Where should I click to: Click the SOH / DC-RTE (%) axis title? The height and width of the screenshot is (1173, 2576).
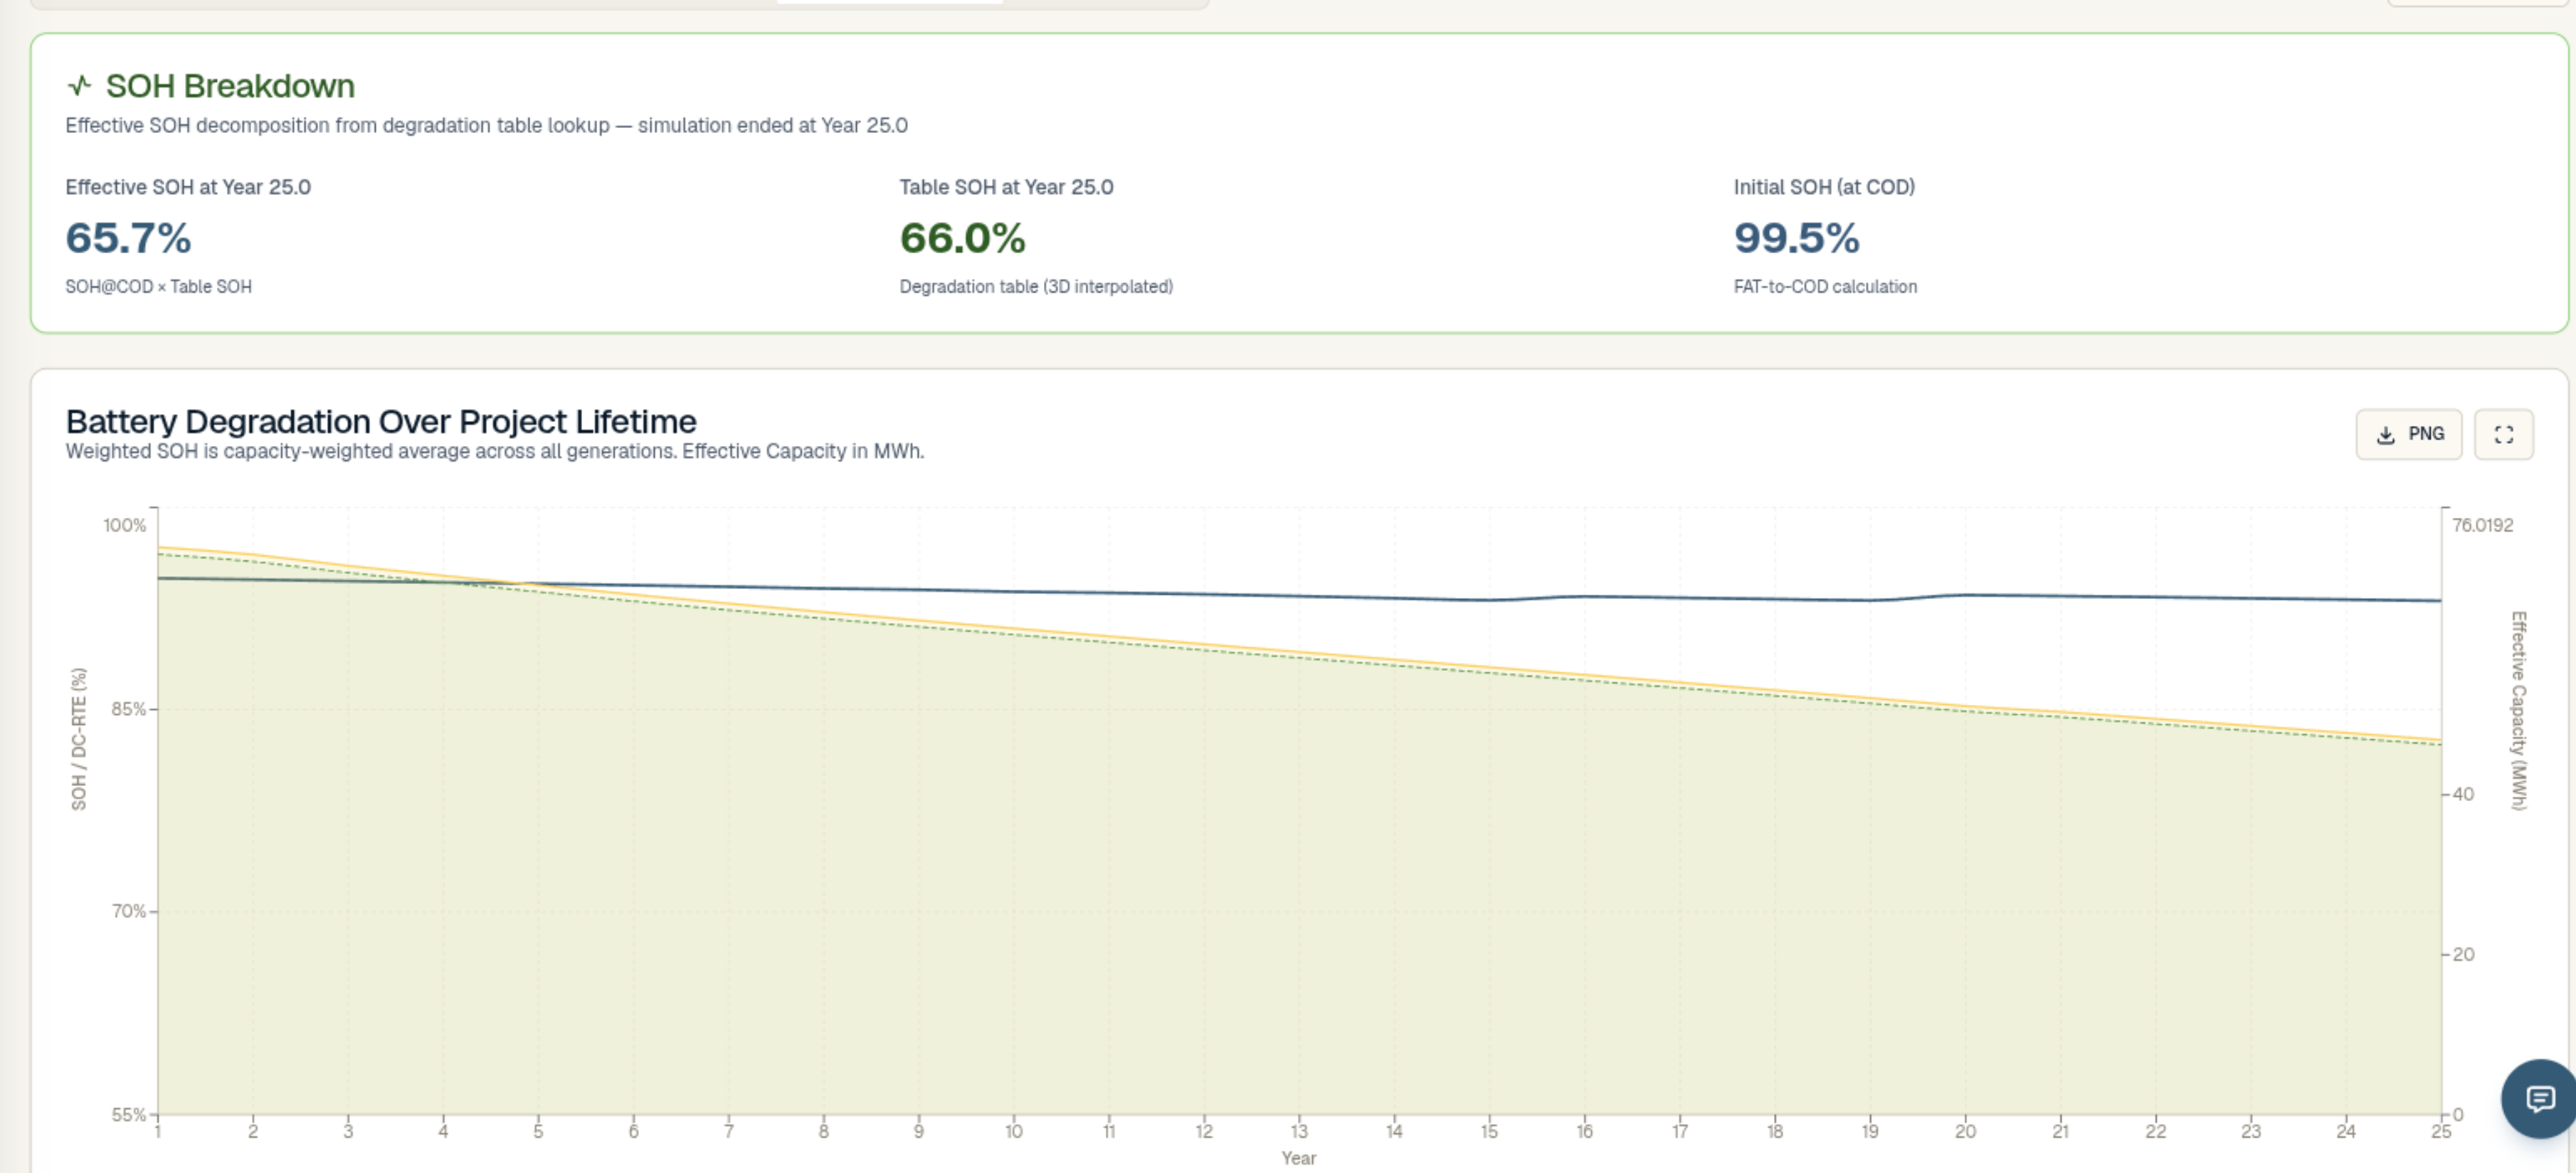pos(78,739)
